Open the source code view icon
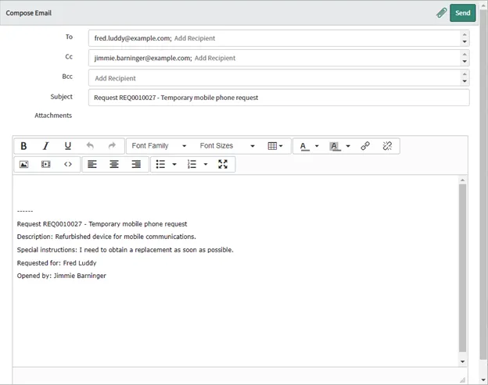 [68, 164]
